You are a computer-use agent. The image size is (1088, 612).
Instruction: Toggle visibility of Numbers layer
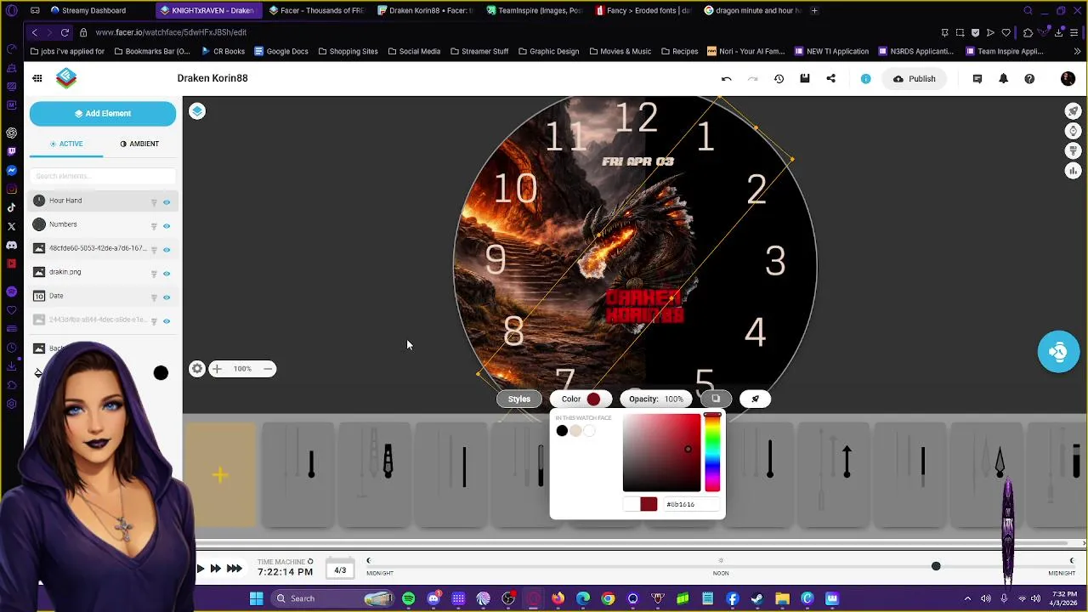pyautogui.click(x=167, y=226)
